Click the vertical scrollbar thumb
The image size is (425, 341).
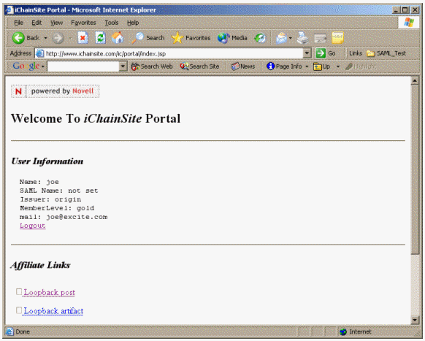(x=415, y=169)
